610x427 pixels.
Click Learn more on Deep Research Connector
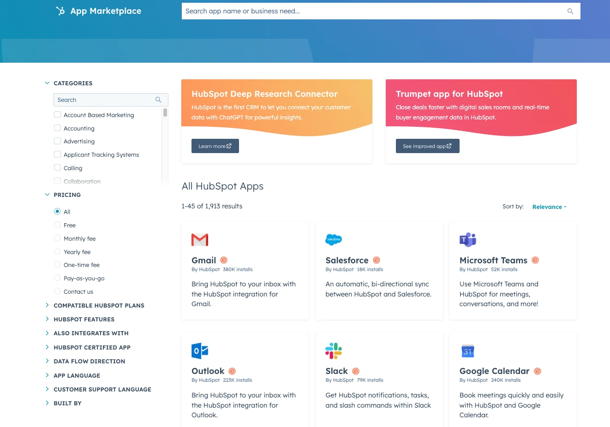click(215, 146)
